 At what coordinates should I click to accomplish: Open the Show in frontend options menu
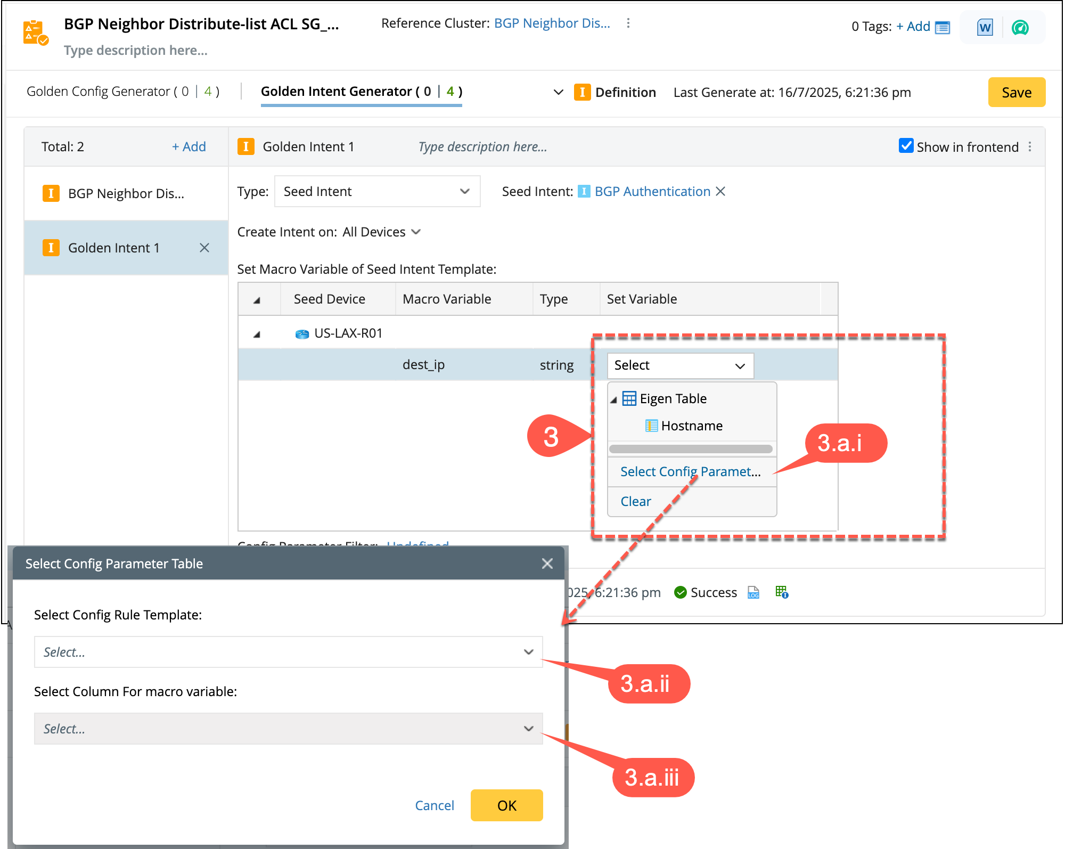pyautogui.click(x=1030, y=146)
